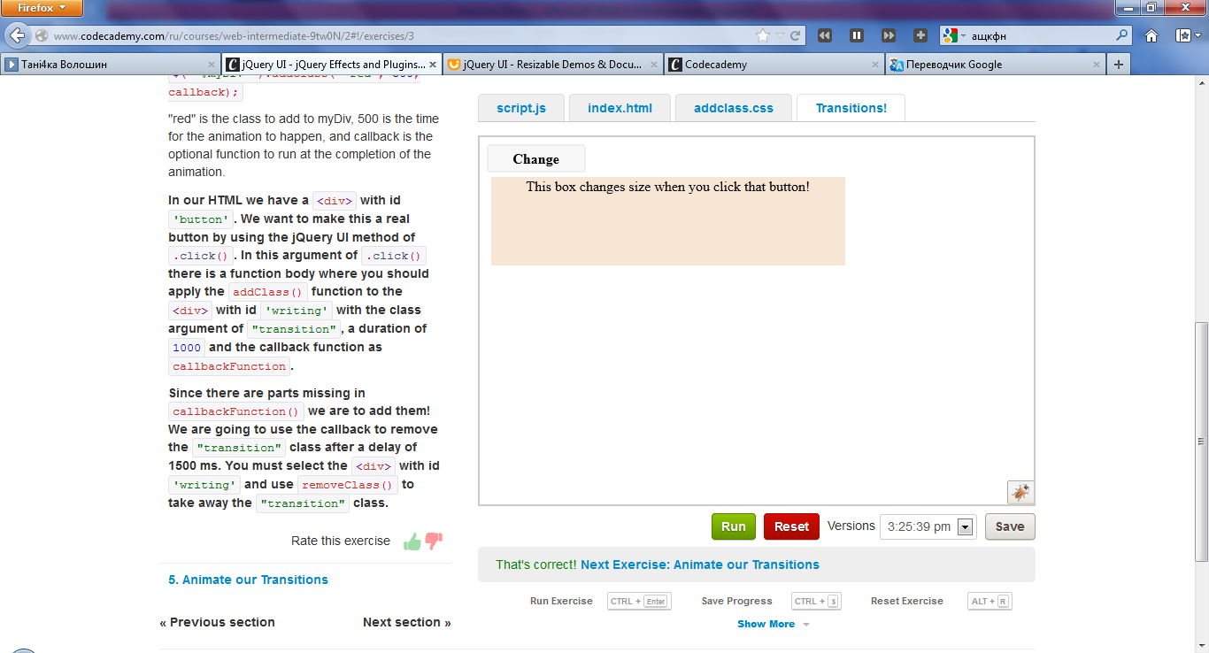Switch to the Тані4ка Волошин tab

coord(110,65)
